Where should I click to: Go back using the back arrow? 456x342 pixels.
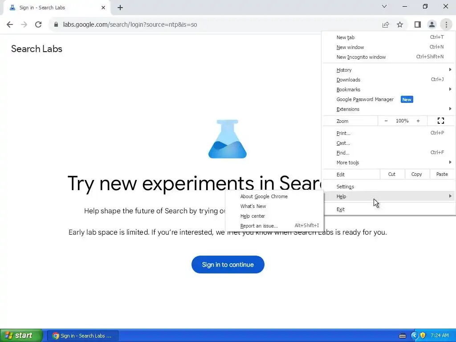point(10,24)
